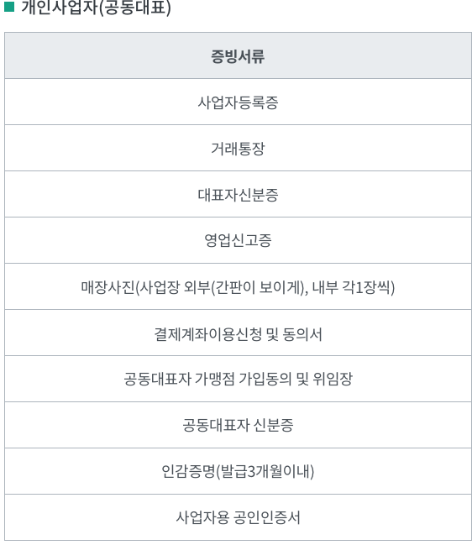
Task: Select 사업자용 공인인증서 row
Action: click(x=238, y=517)
